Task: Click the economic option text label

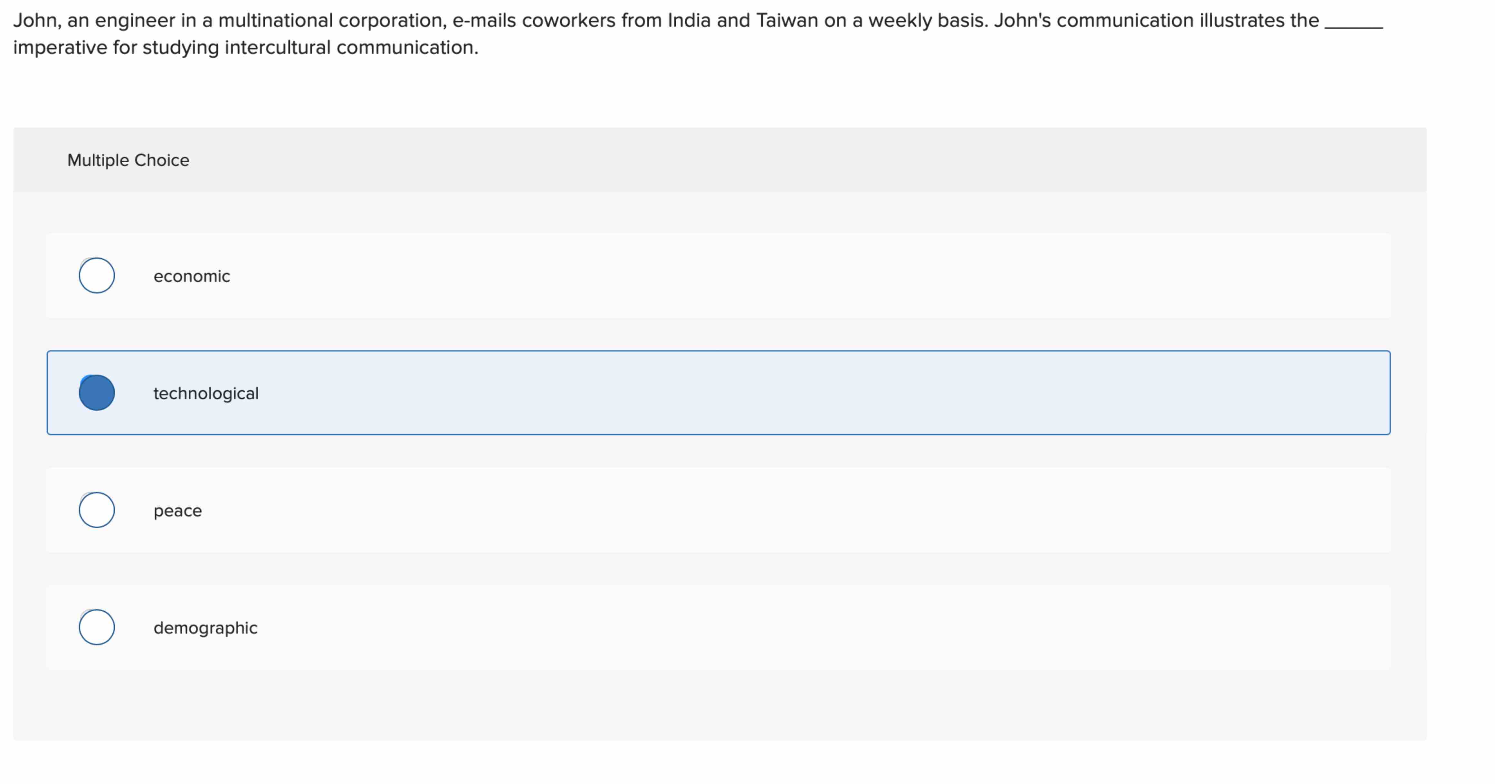Action: point(192,276)
